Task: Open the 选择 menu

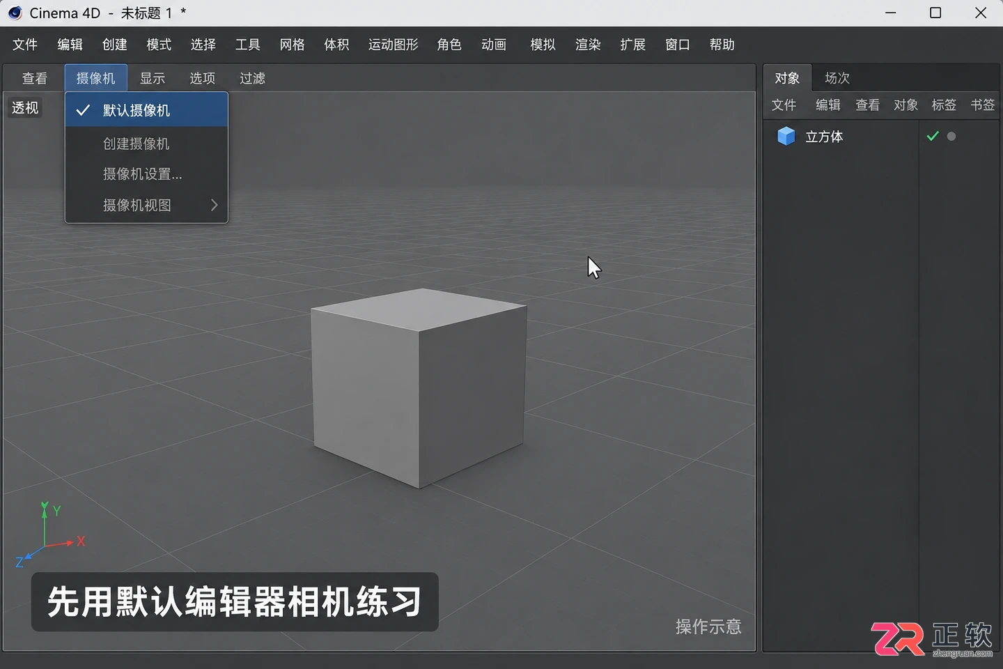Action: pos(203,45)
